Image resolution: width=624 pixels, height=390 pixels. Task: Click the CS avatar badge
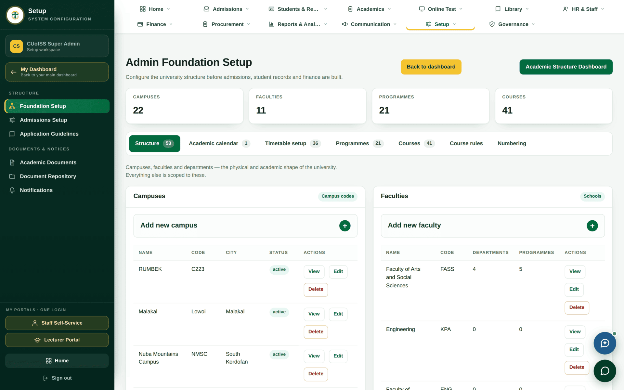17,46
